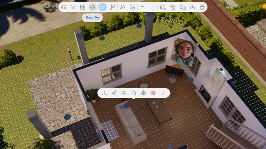Open the bug debug tool

[202, 7]
